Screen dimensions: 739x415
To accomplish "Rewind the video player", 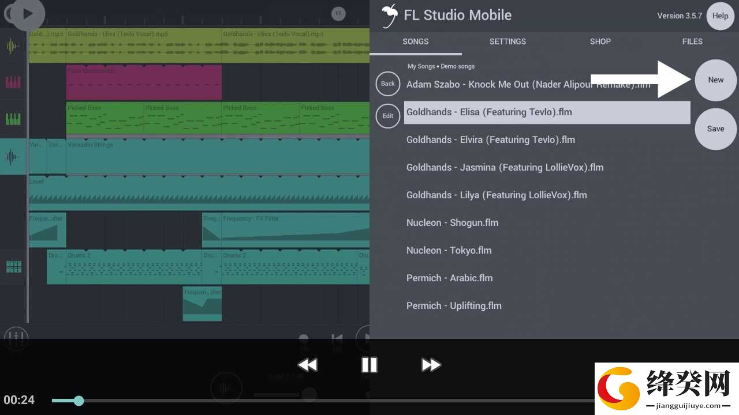I will click(x=307, y=365).
